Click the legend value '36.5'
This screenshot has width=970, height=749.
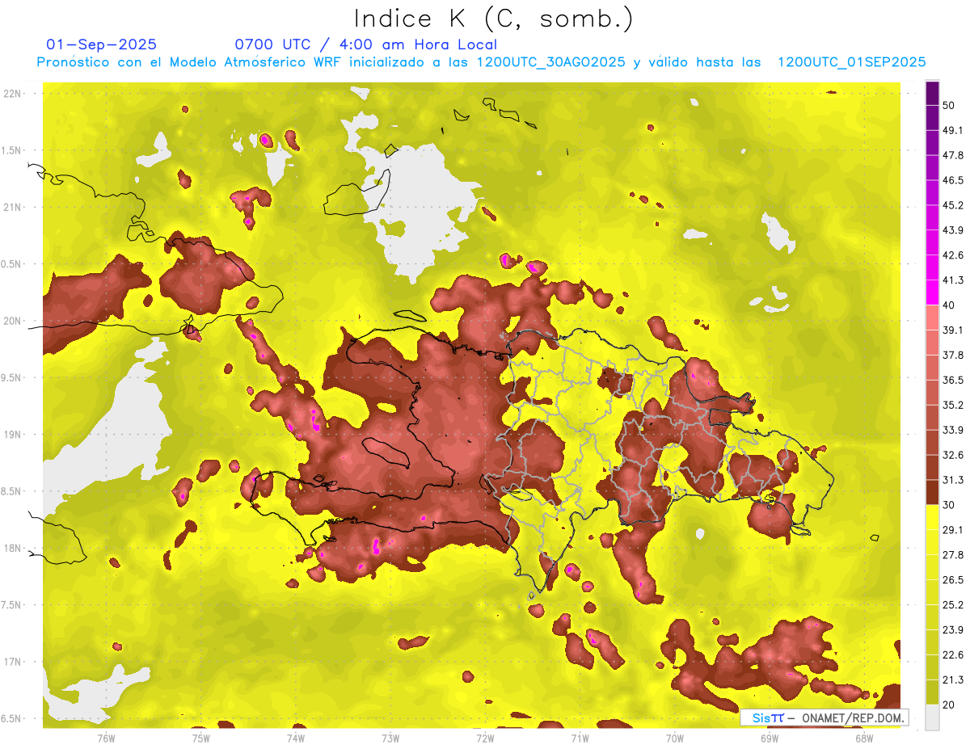pos(953,380)
